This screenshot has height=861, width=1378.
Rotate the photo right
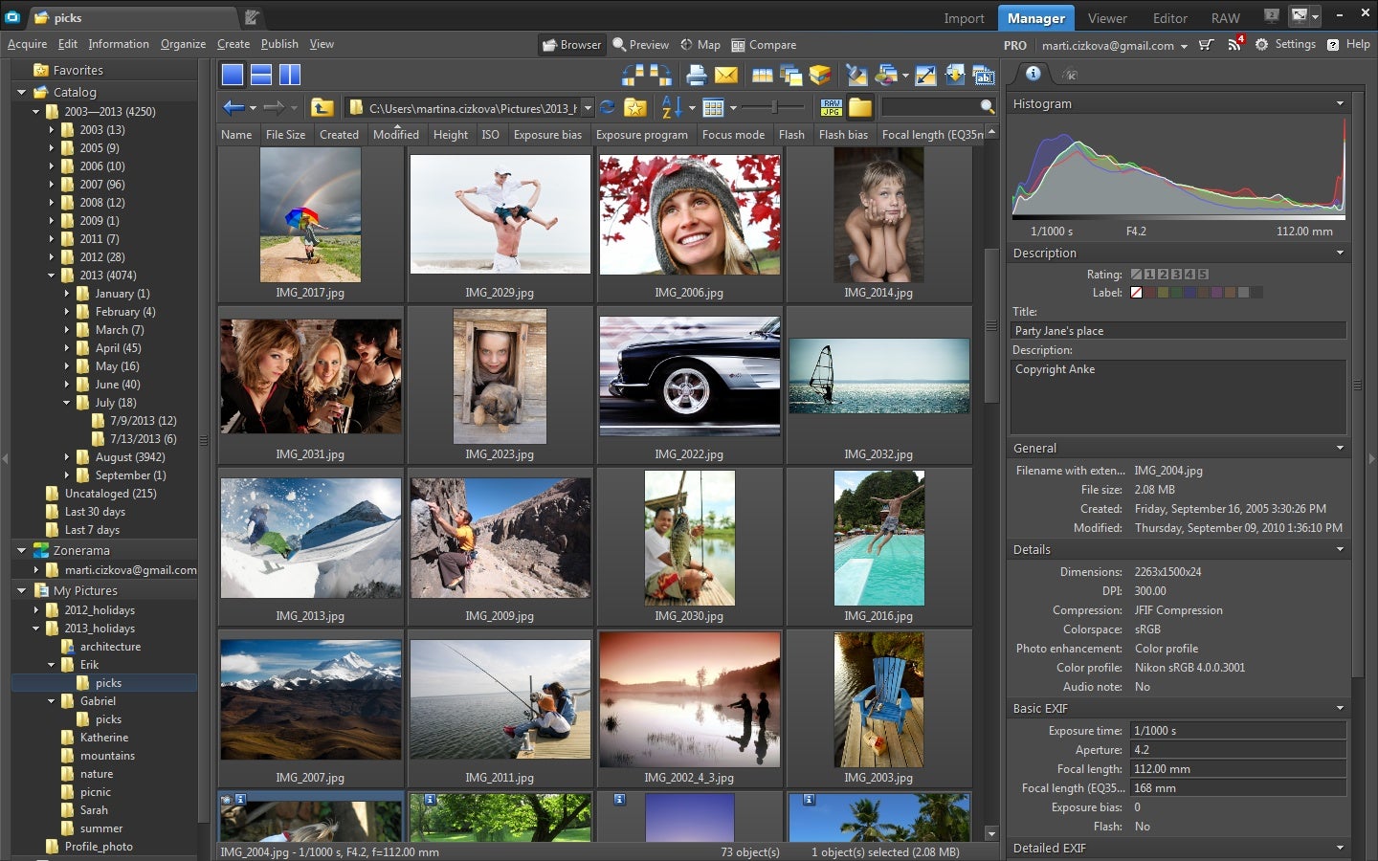[660, 75]
